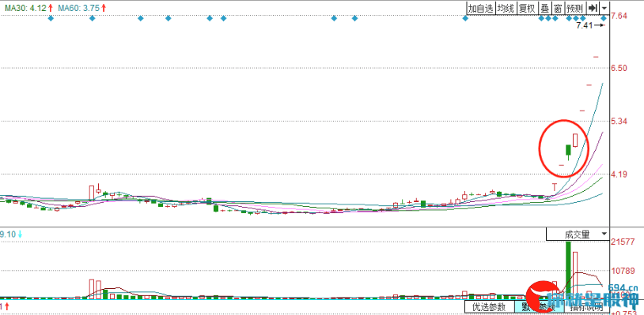Select the 优选参数 tab
Viewport: 644px width, 315px height.
(489, 306)
